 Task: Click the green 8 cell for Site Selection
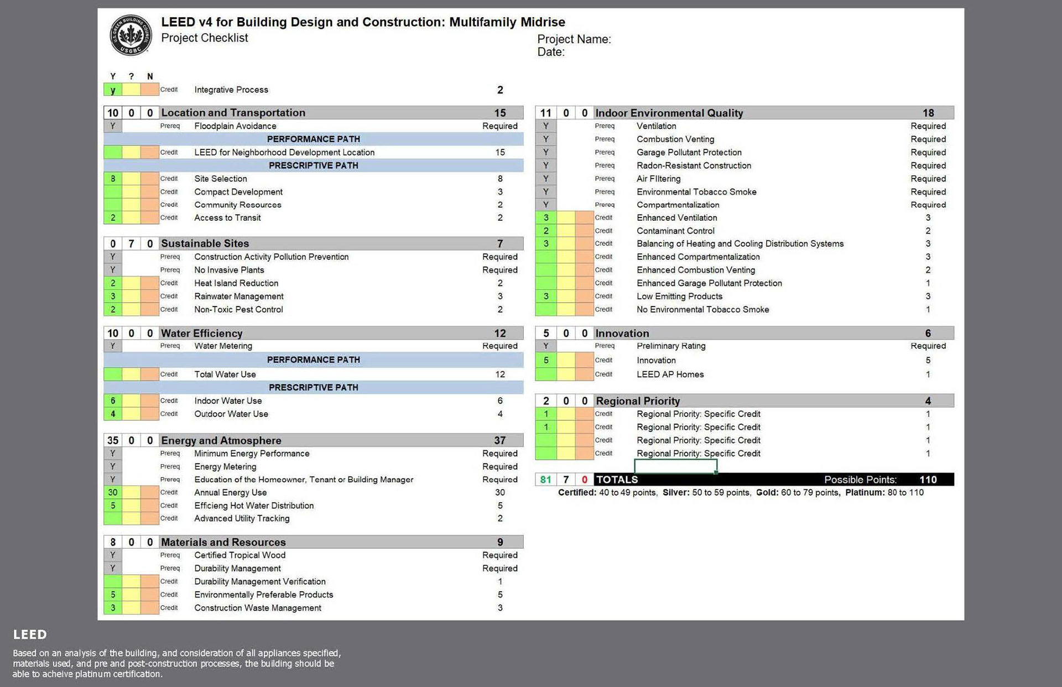tap(113, 179)
